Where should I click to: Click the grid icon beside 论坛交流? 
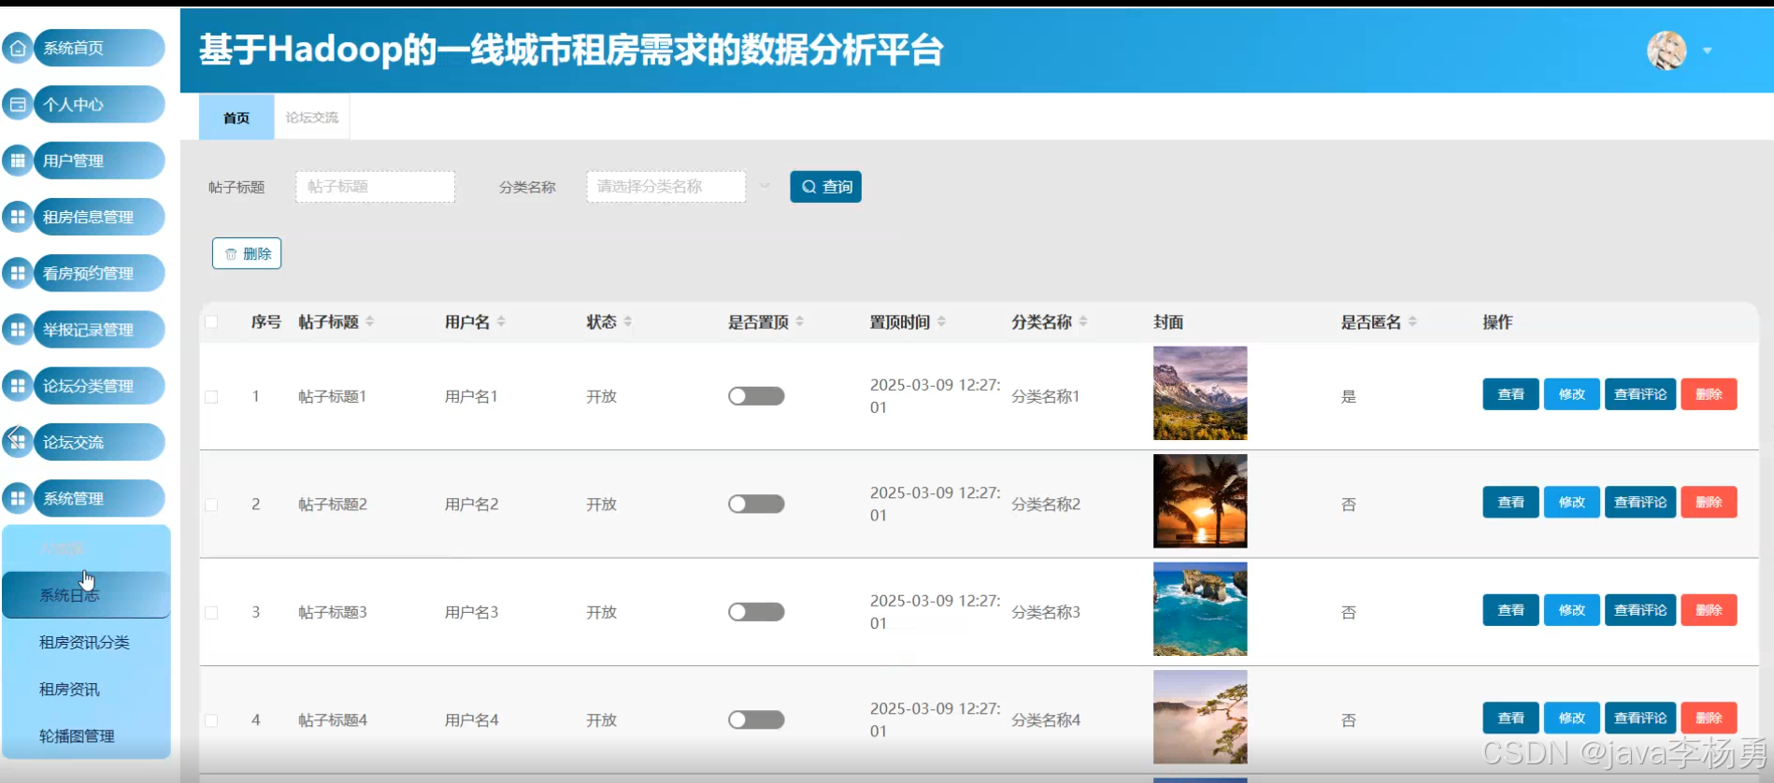pyautogui.click(x=18, y=442)
